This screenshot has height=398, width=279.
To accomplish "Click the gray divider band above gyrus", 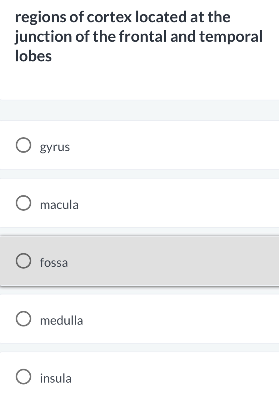I will [139, 110].
